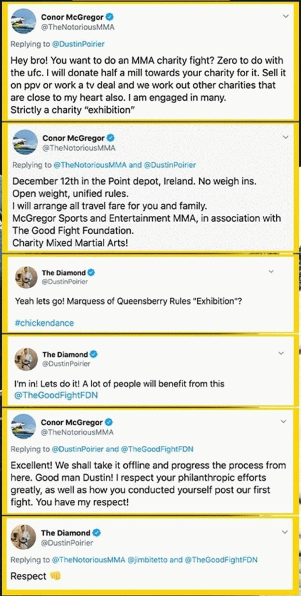Click the verified badge on the 'December 12th' tweet

(x=112, y=137)
